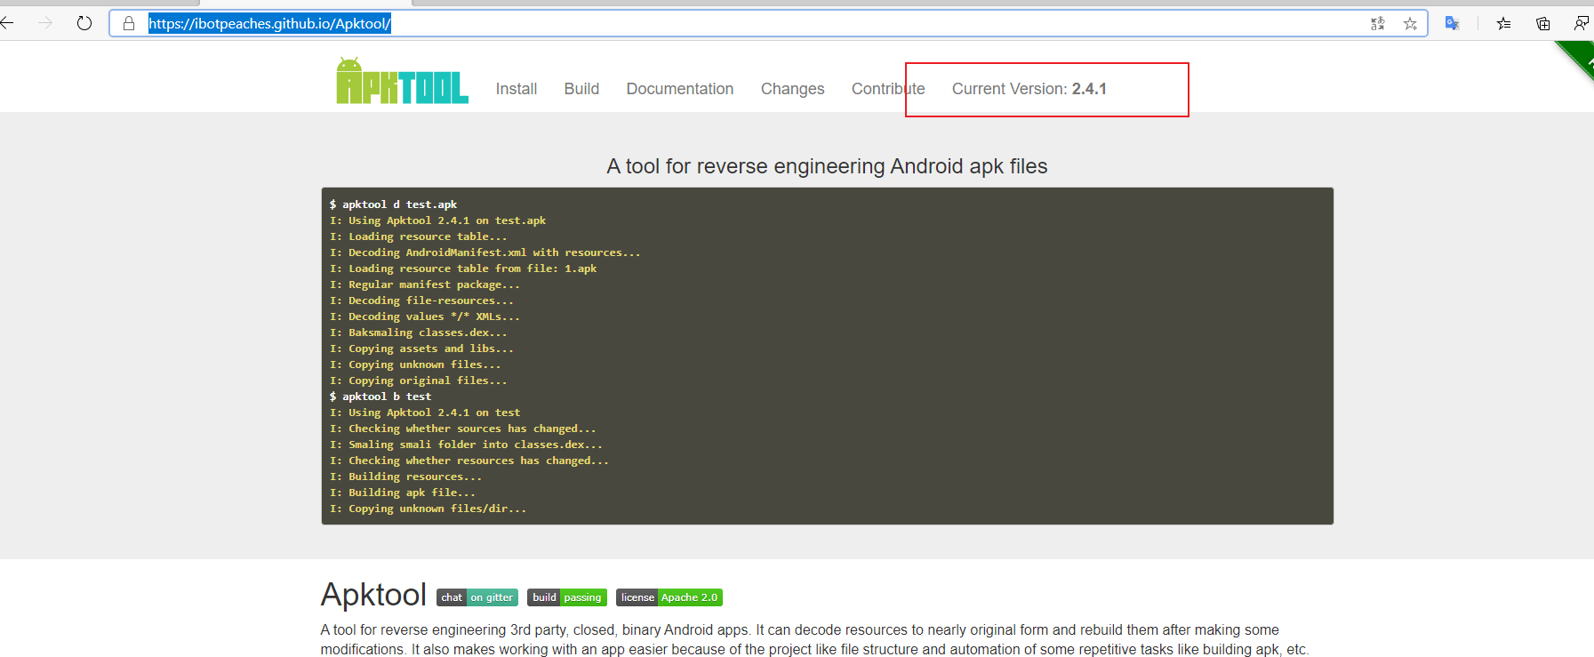Click 'Loading resource table from file: 1.apk' line

pos(463,268)
